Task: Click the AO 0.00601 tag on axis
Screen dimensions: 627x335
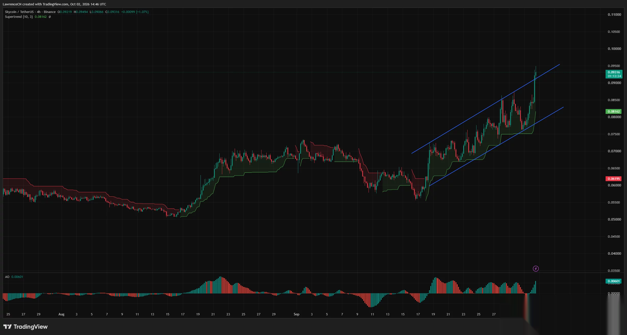Action: click(613, 281)
